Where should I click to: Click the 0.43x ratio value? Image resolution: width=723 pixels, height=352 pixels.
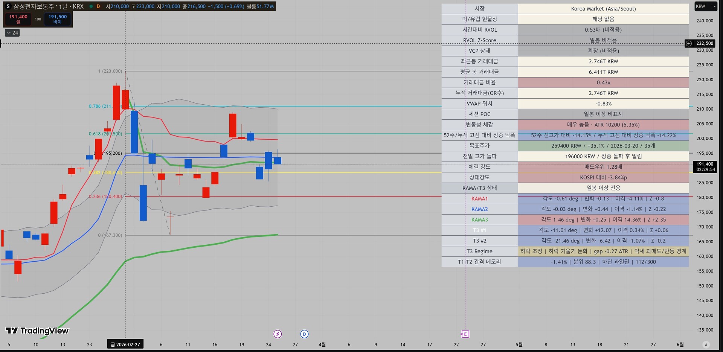(x=603, y=82)
